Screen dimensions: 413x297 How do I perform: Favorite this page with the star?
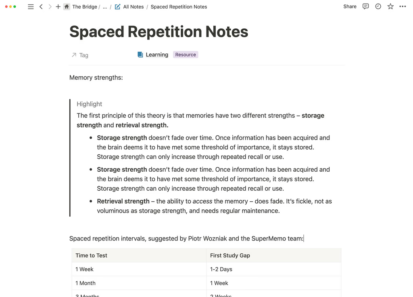[x=390, y=6]
